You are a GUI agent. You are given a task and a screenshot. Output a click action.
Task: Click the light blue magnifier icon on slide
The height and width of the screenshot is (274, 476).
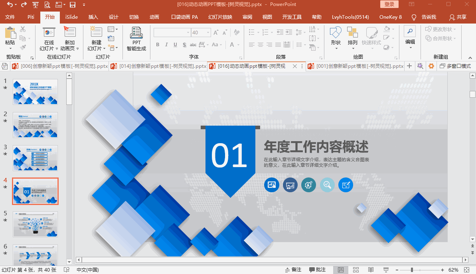click(327, 185)
